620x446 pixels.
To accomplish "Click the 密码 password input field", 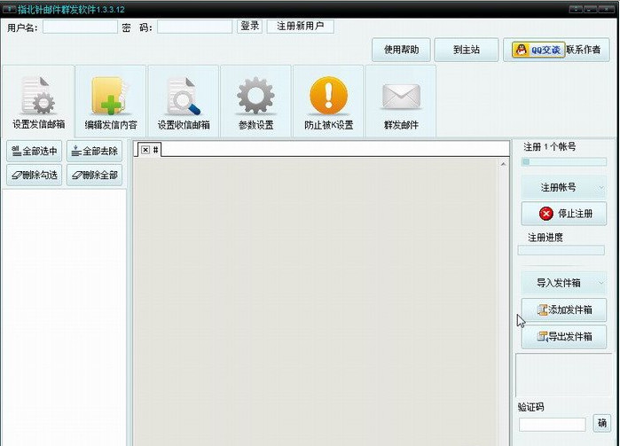I will 194,27.
